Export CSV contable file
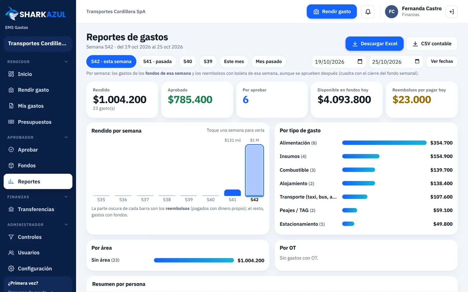The width and height of the screenshot is (468, 292). click(x=432, y=44)
